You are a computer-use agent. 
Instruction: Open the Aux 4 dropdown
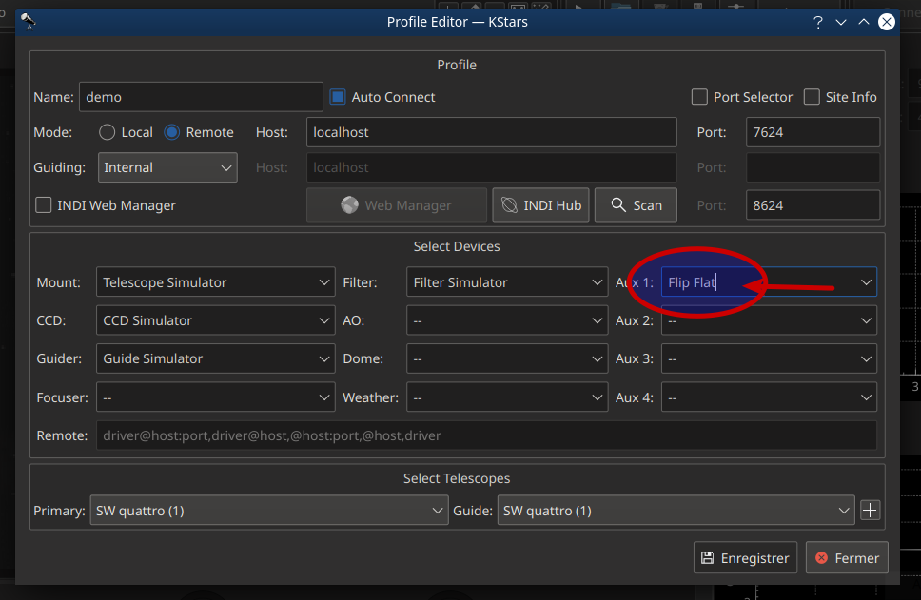point(769,397)
